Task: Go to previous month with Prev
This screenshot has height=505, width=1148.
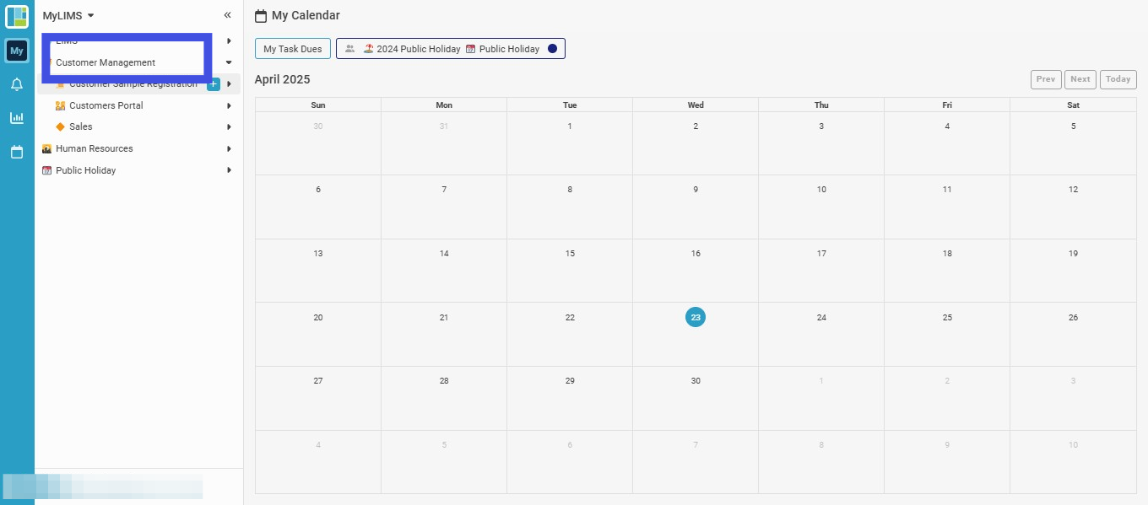Action: coord(1046,79)
